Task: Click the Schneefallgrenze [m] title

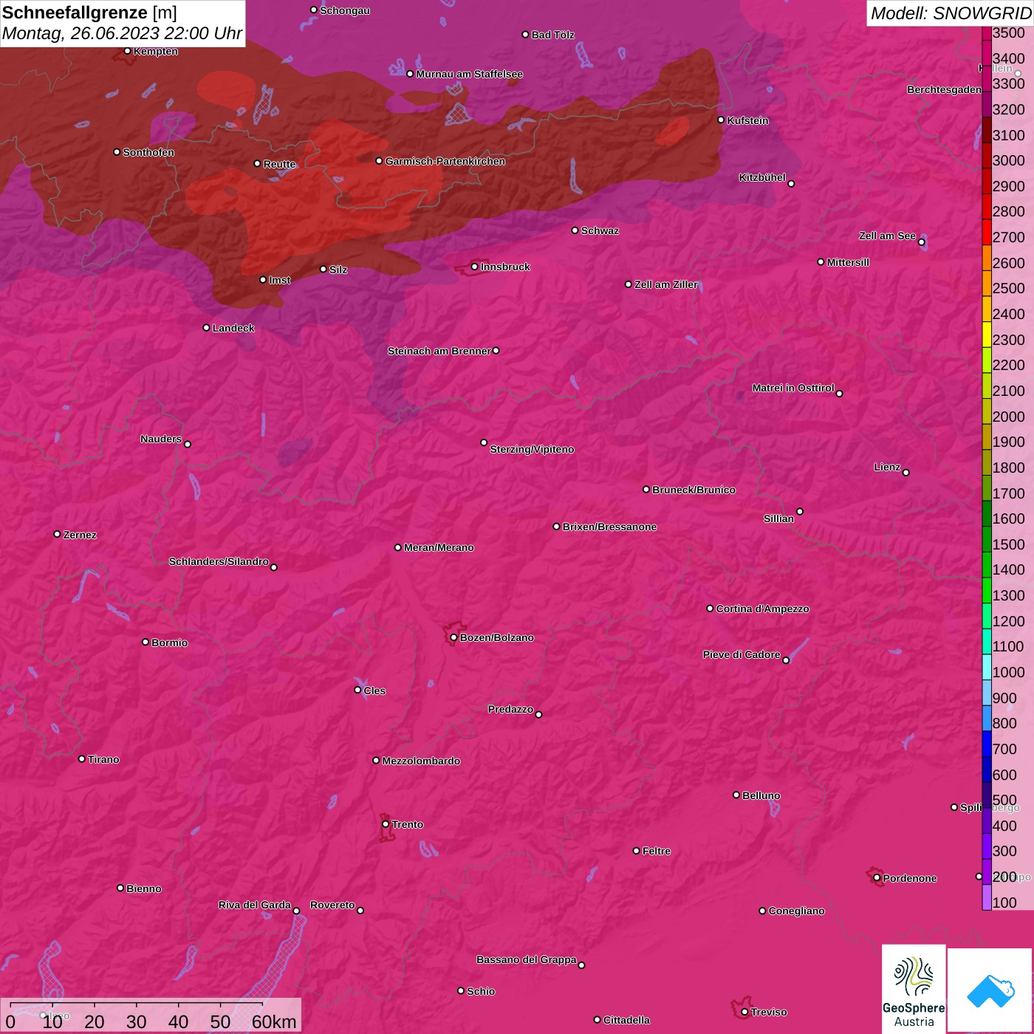Action: tap(89, 13)
